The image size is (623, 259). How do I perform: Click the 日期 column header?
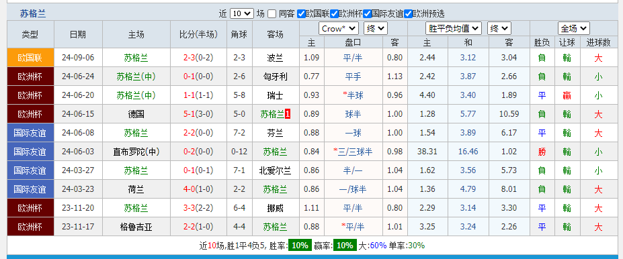click(x=78, y=34)
